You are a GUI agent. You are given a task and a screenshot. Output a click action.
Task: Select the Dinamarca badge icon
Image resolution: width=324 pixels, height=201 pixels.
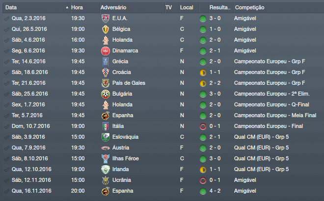tap(105, 51)
